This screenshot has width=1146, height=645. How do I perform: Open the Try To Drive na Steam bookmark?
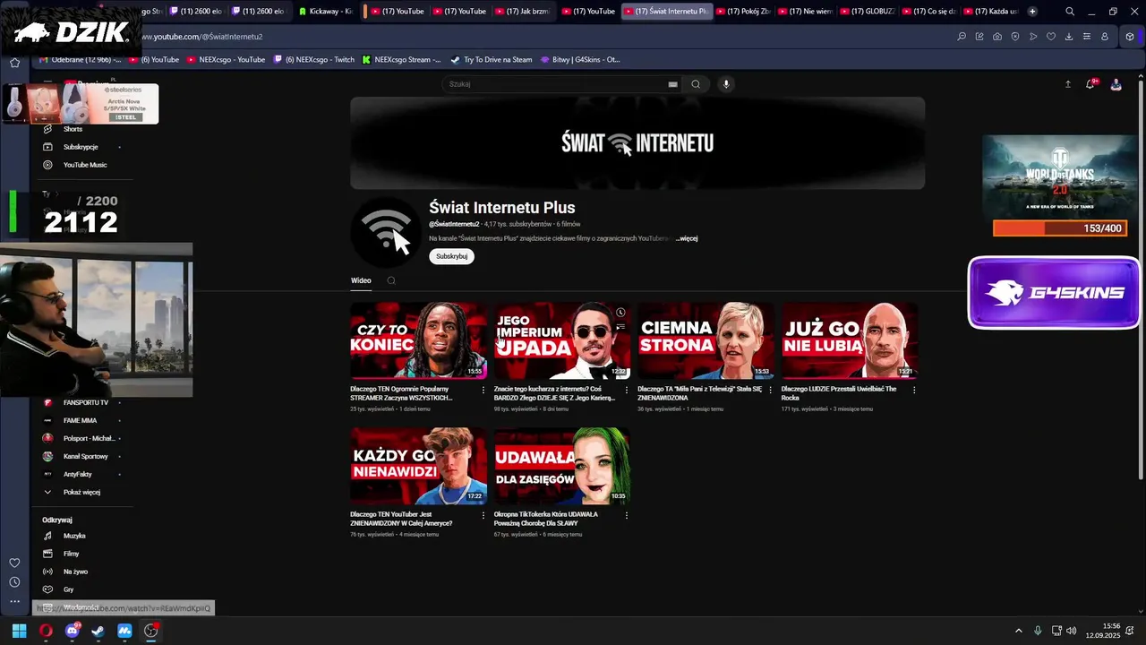point(492,60)
